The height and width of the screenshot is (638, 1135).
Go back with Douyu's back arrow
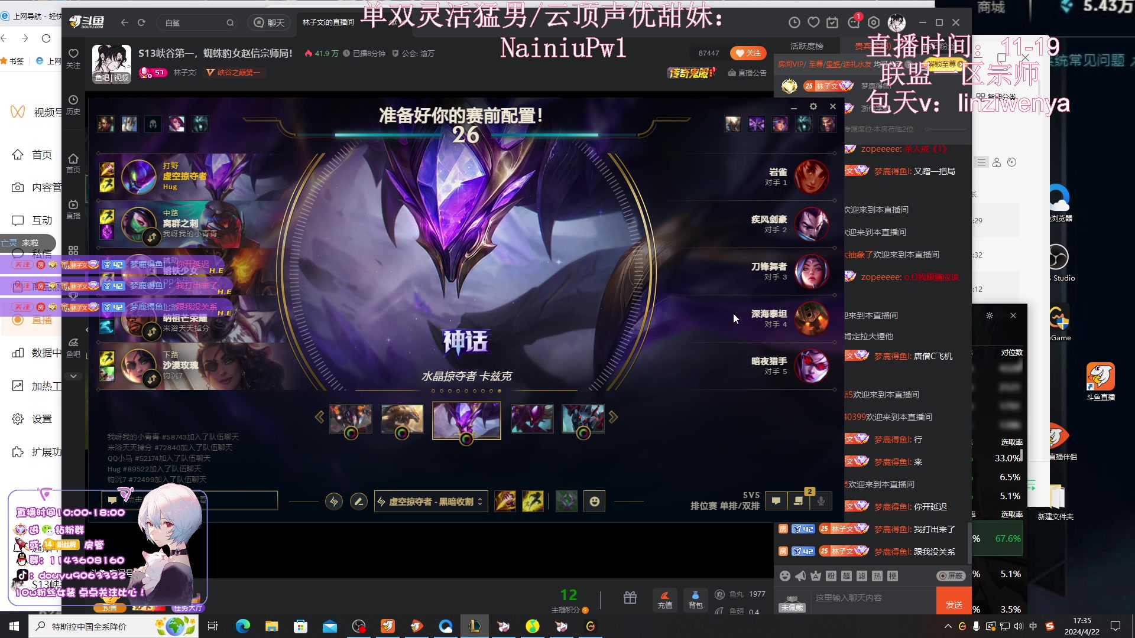click(124, 22)
